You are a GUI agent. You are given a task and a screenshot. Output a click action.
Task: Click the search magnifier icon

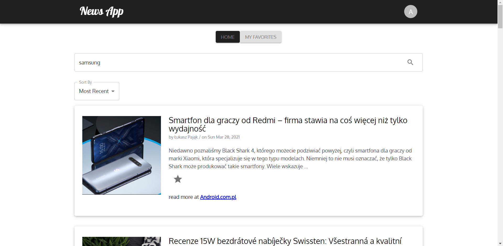coord(410,62)
